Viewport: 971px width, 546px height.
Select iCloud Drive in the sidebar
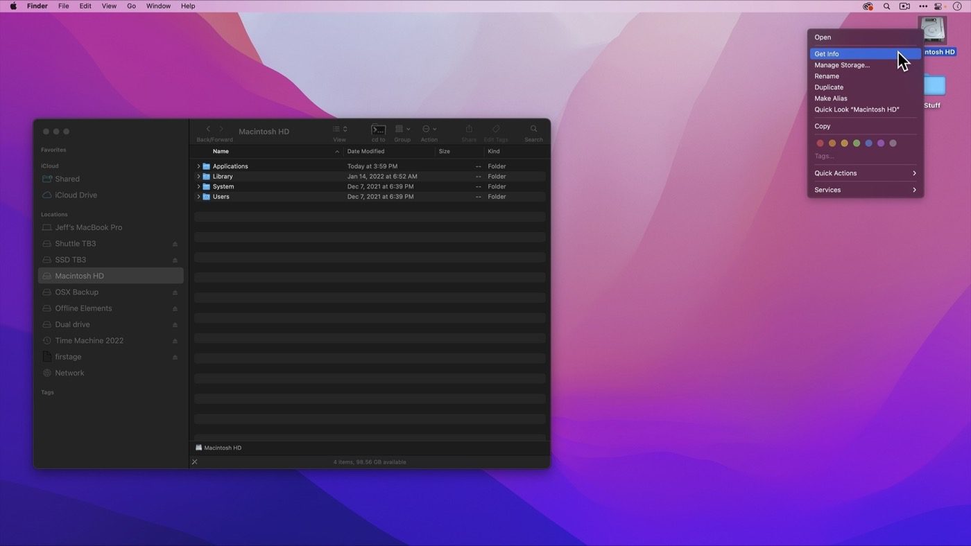tap(76, 195)
